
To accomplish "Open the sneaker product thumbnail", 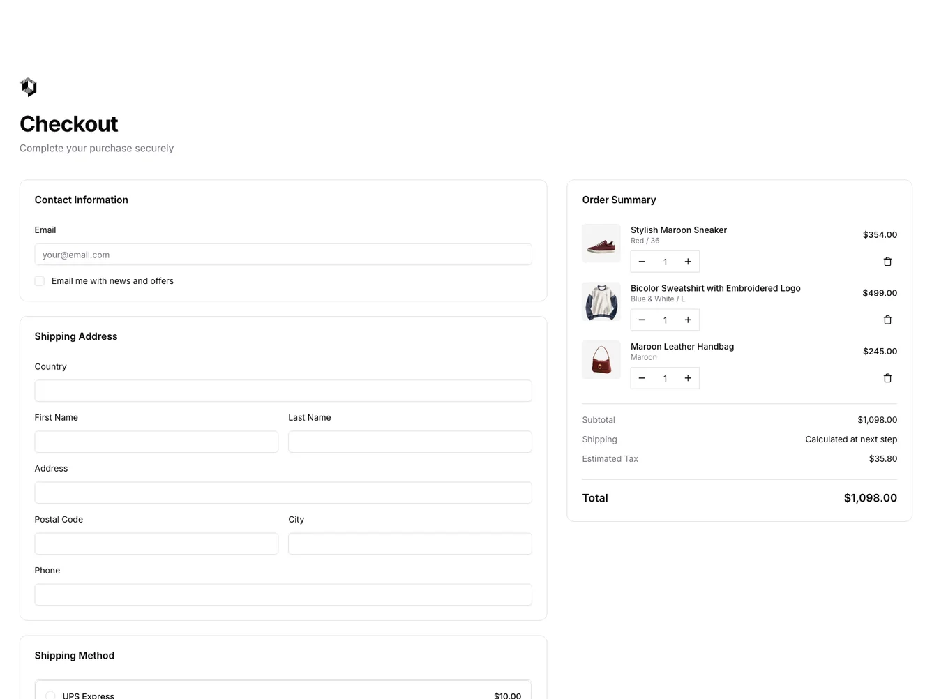I will [x=601, y=243].
